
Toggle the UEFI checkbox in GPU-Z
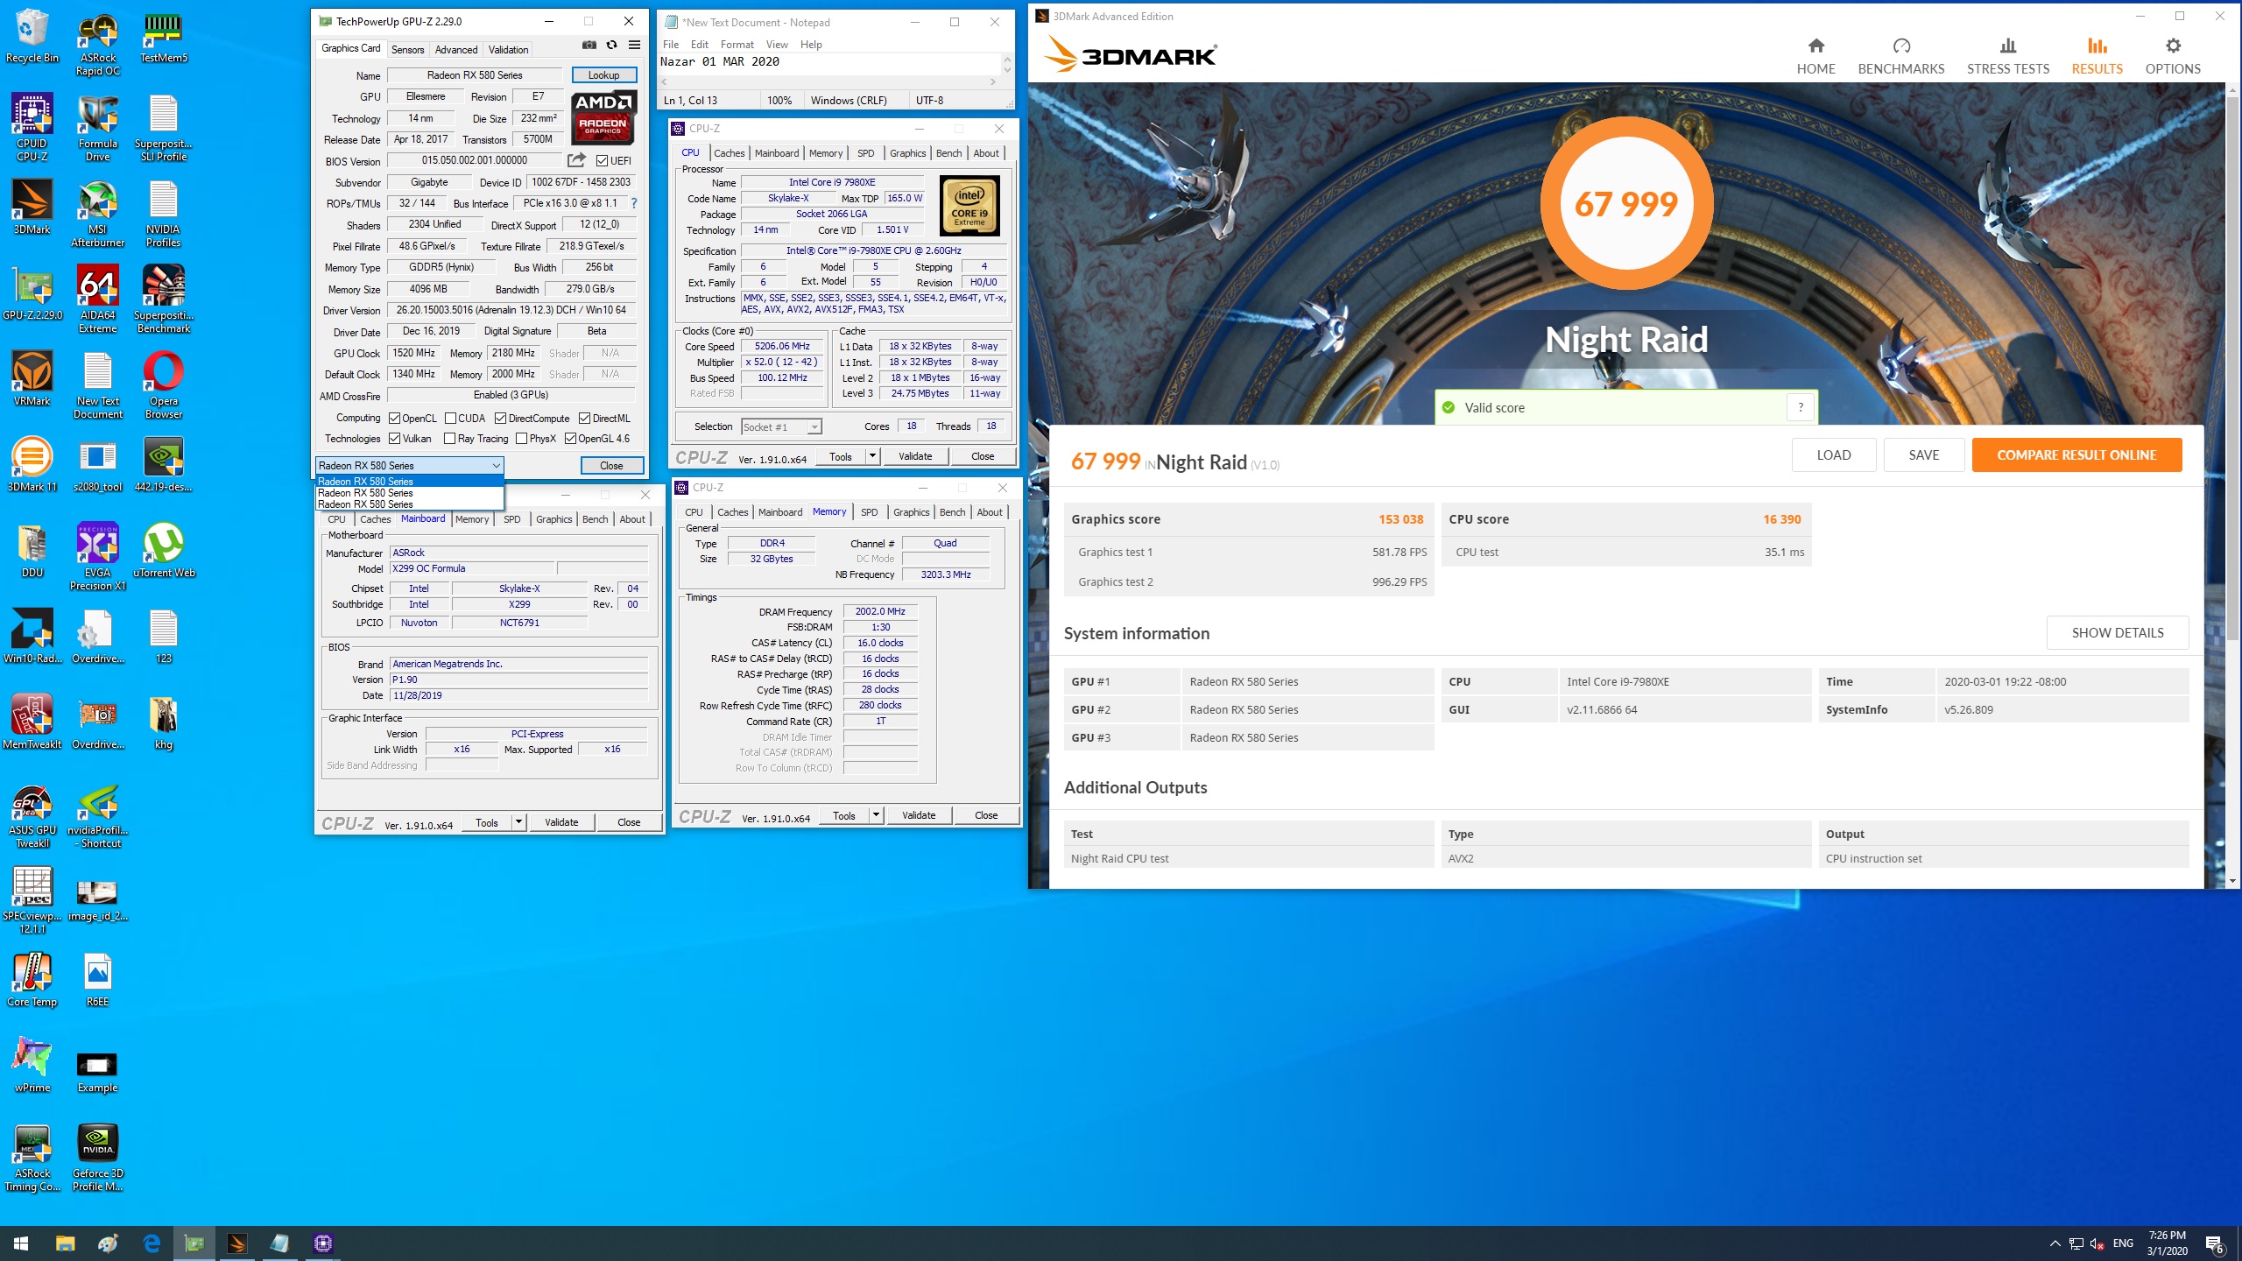click(602, 161)
